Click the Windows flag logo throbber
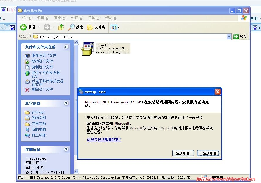The image size is (261, 183). coord(244,18)
